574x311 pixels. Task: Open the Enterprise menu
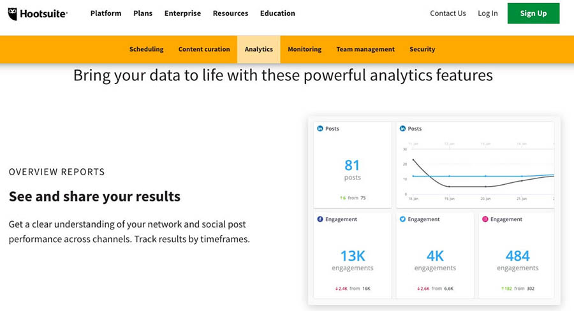pos(182,13)
